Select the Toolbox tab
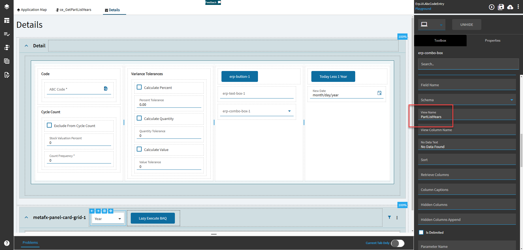The image size is (523, 250). pos(440,41)
